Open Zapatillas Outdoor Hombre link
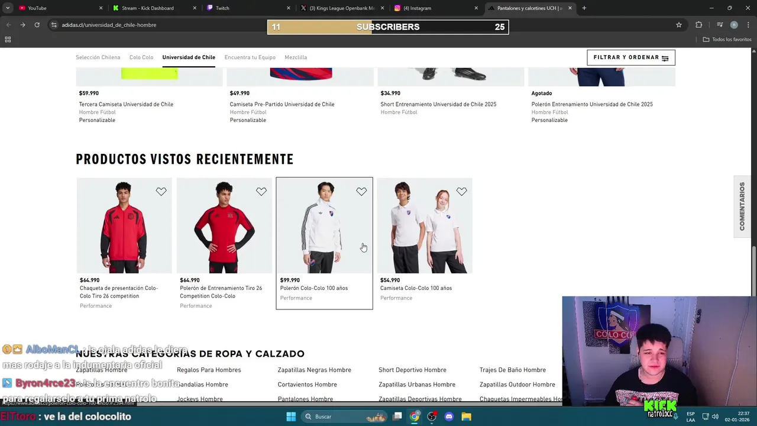This screenshot has height=426, width=757. tap(517, 385)
